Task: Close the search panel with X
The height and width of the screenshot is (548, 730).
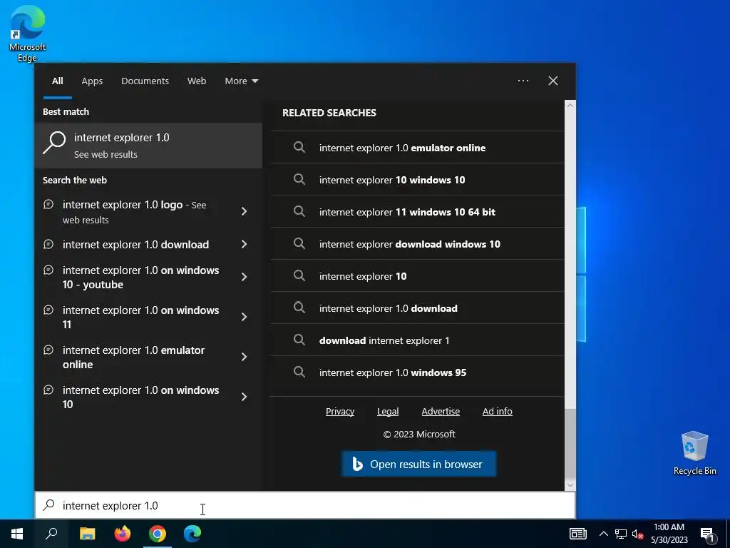Action: tap(553, 81)
